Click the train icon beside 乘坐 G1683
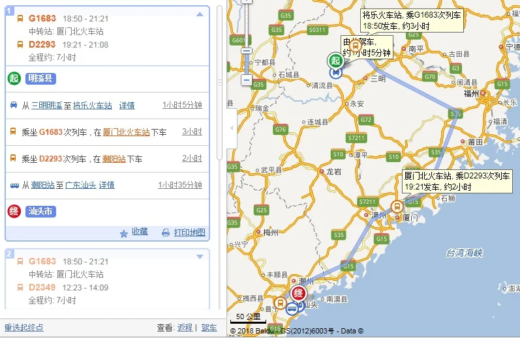Screen dimensions: 520x338 13,131
